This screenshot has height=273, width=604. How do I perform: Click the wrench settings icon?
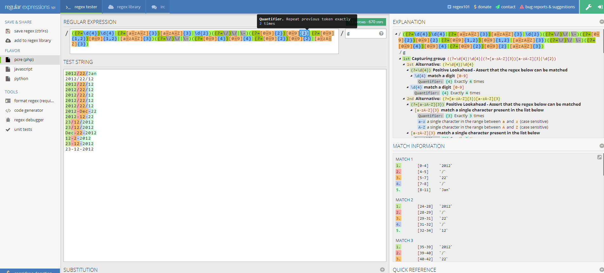pyautogui.click(x=588, y=7)
